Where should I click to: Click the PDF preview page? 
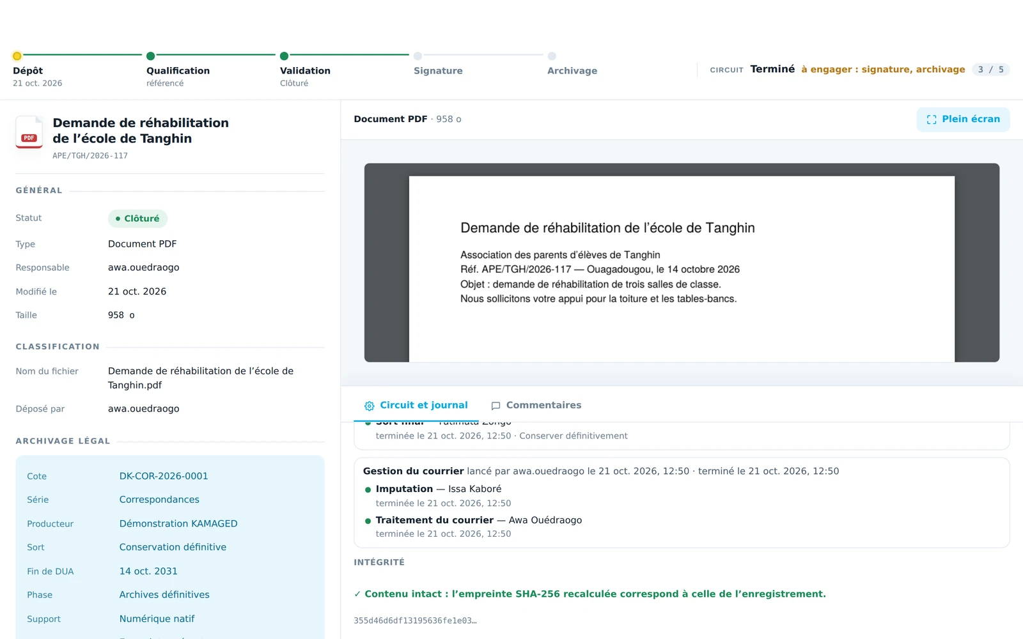click(x=682, y=269)
